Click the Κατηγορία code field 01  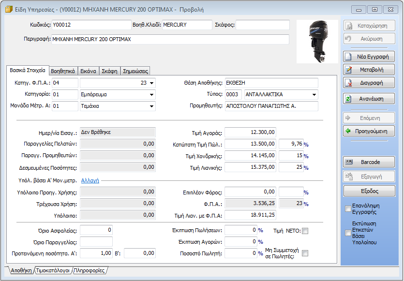click(x=65, y=94)
